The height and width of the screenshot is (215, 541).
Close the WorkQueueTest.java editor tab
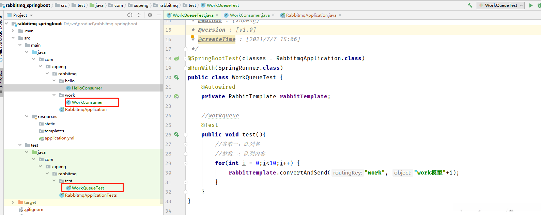click(x=217, y=15)
